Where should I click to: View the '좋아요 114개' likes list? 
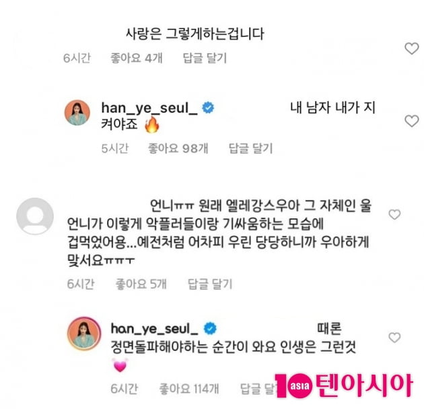(189, 389)
